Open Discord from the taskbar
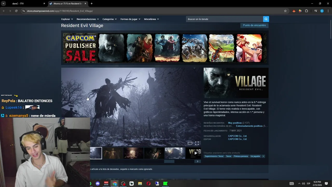The width and height of the screenshot is (332, 187). pos(98,184)
